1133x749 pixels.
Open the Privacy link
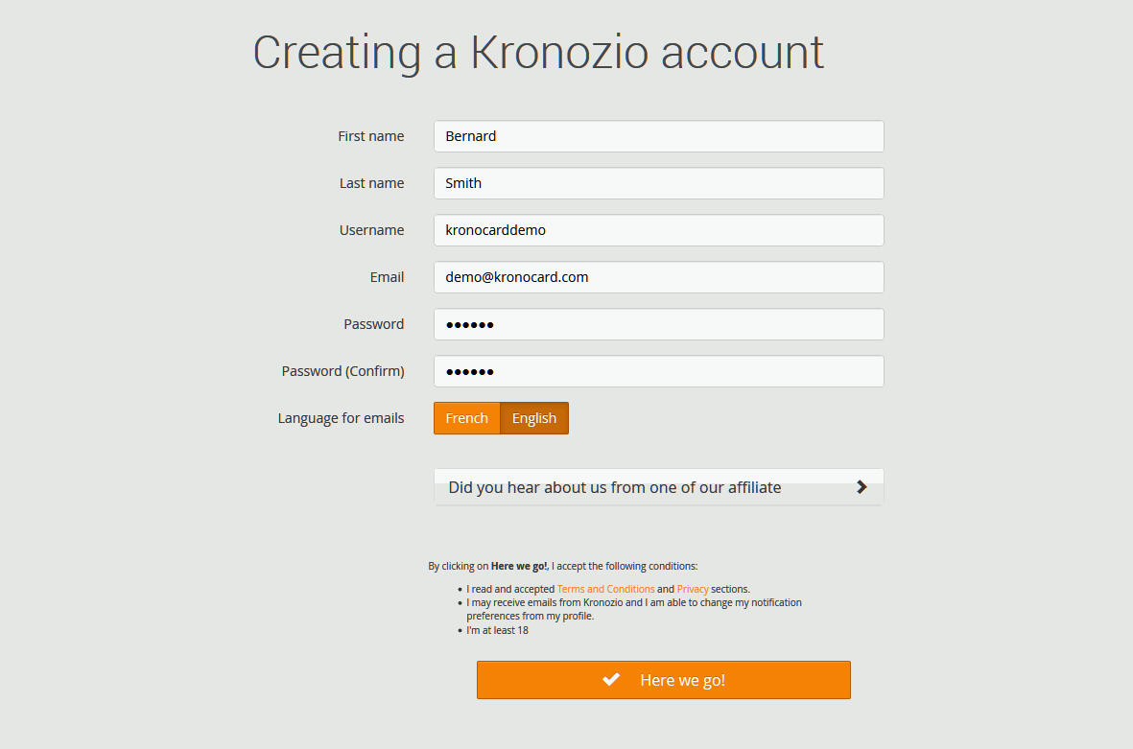(x=693, y=590)
